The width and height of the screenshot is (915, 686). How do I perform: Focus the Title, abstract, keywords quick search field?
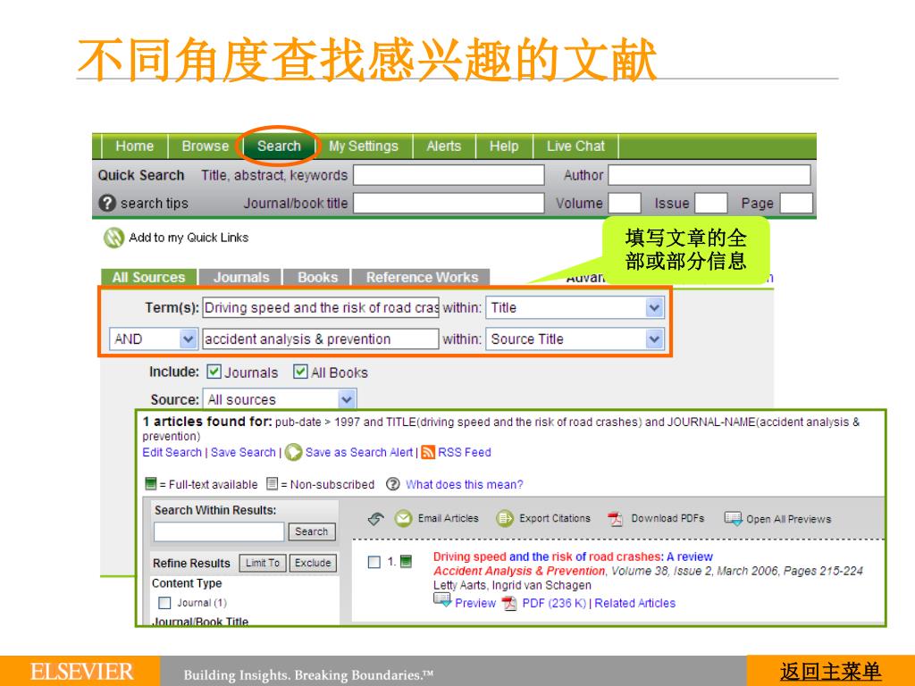coord(449,175)
